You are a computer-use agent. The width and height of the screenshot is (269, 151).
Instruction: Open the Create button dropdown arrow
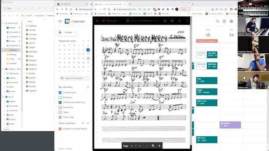(x=75, y=32)
